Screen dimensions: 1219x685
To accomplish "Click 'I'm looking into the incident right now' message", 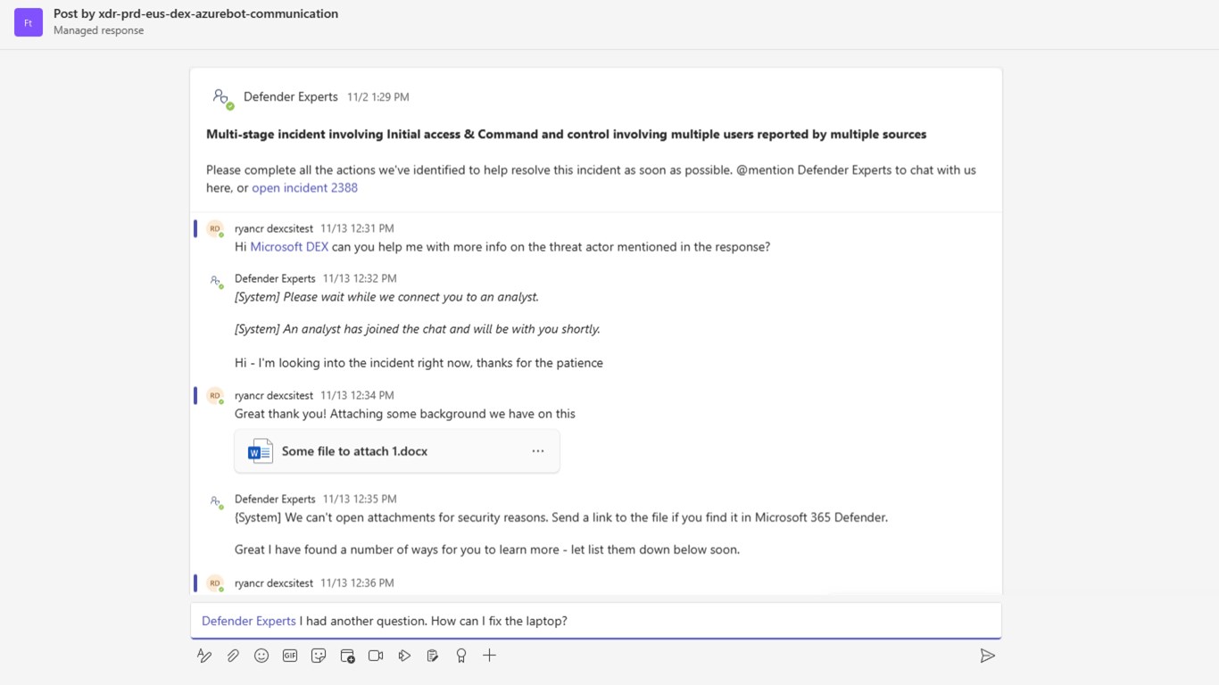I will [x=419, y=363].
